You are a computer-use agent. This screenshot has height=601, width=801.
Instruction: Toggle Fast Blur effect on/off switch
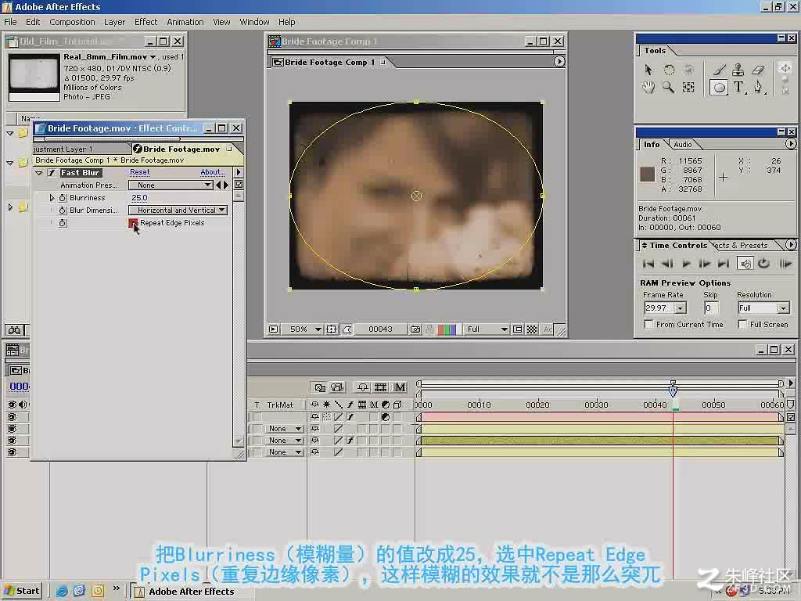52,173
